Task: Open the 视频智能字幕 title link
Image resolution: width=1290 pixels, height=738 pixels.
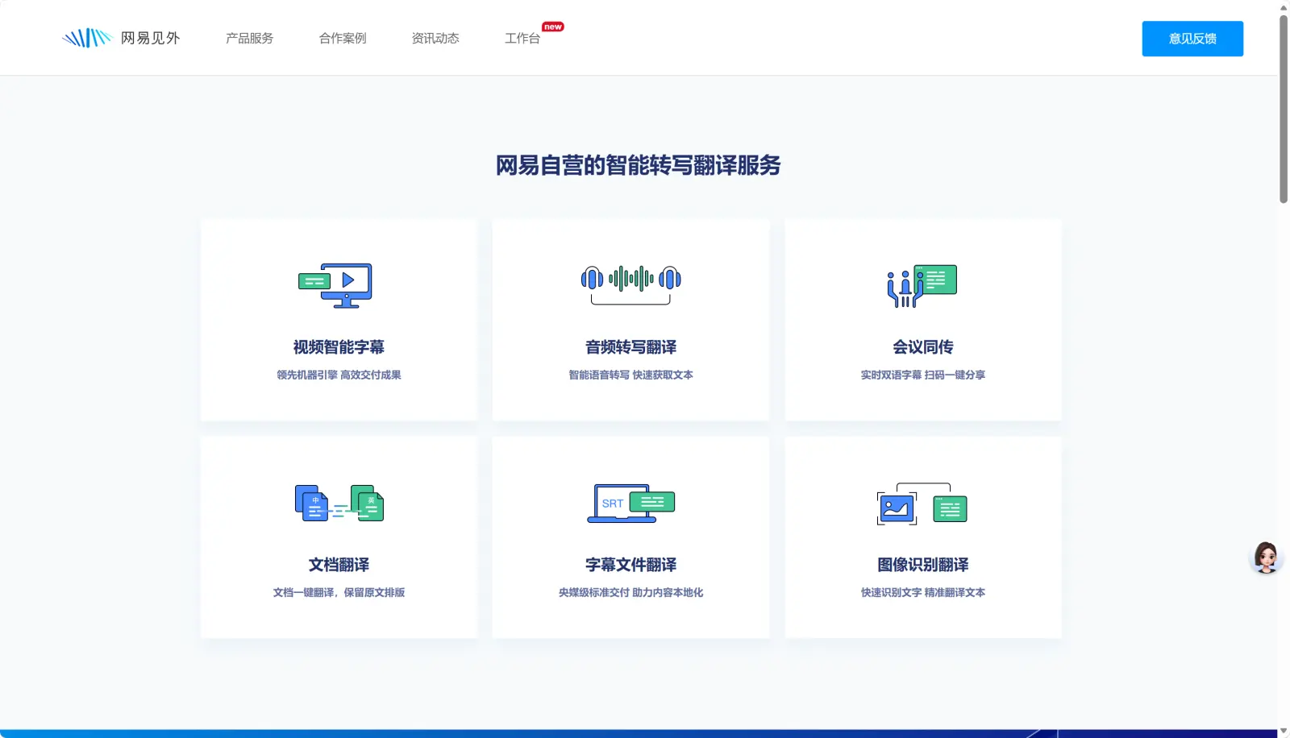Action: pos(339,347)
